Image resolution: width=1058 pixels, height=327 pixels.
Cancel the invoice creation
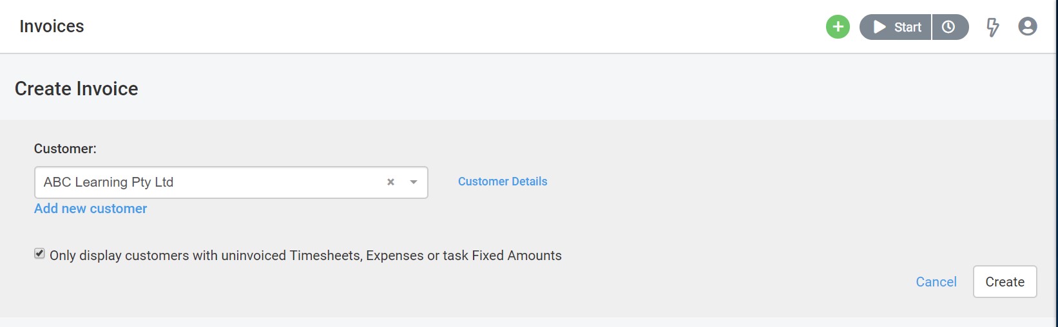pyautogui.click(x=936, y=282)
